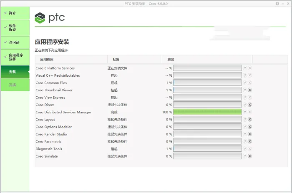Select the Creo Thumbnail Viewer row name
Screen dimensions: 292x193
[54, 90]
